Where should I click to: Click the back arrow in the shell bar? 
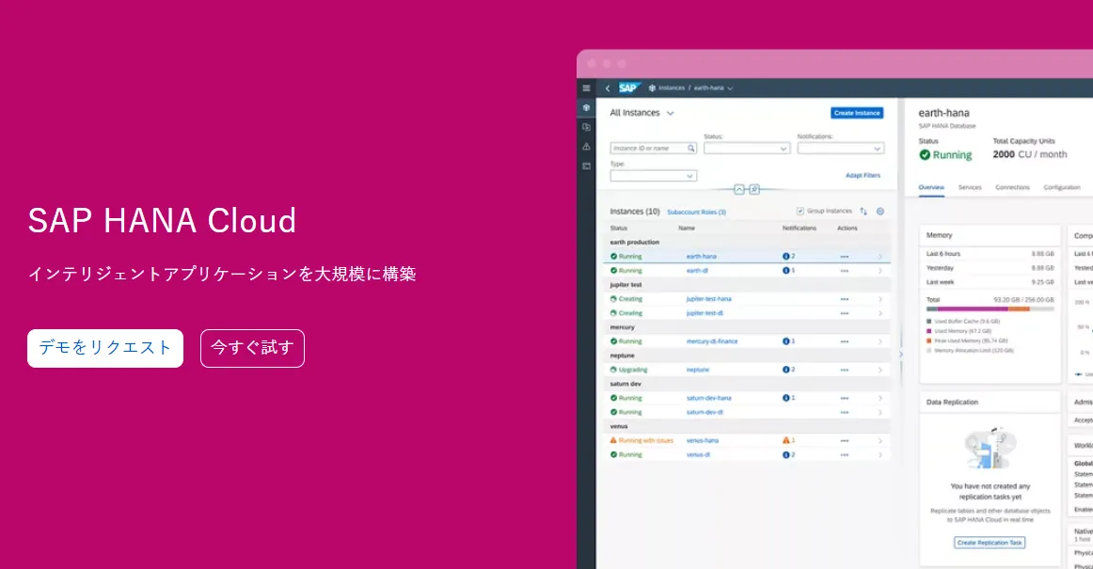pos(608,88)
